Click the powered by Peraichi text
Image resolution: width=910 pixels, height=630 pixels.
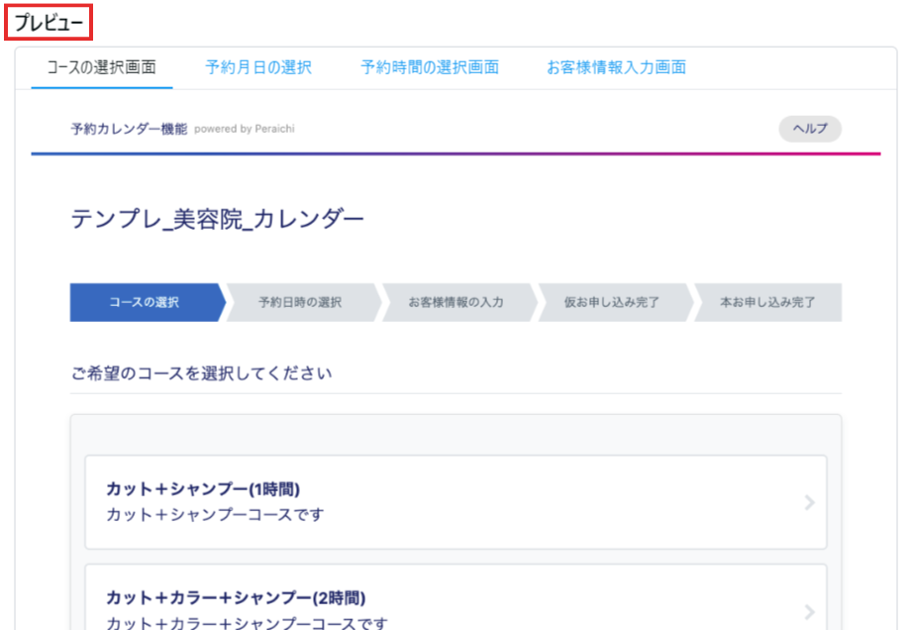[245, 129]
